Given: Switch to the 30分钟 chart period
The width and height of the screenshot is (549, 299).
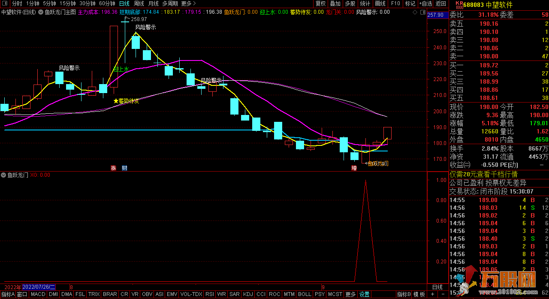Looking at the screenshot, I should [87, 3].
